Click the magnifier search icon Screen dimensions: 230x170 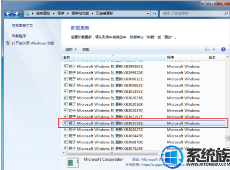(226, 14)
